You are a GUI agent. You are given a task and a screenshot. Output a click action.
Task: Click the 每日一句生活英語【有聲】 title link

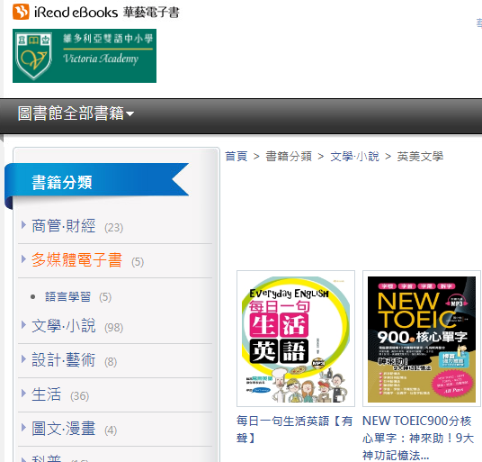294,429
